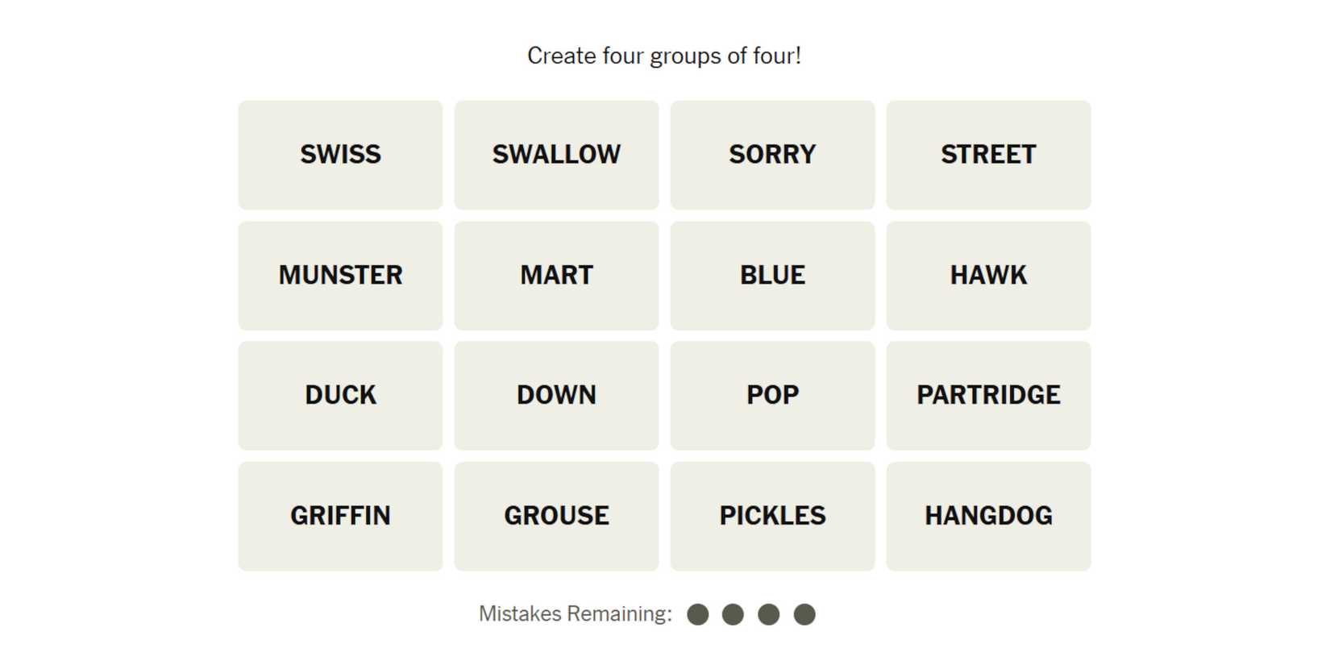
Task: Select the HAWK word tile
Action: [988, 276]
